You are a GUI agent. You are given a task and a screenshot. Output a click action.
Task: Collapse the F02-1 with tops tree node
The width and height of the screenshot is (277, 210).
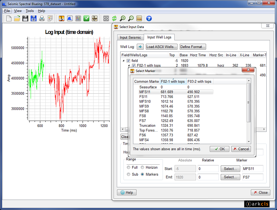(x=129, y=65)
